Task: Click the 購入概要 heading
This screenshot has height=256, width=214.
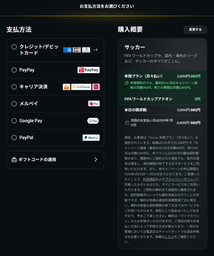Action: pos(130,29)
